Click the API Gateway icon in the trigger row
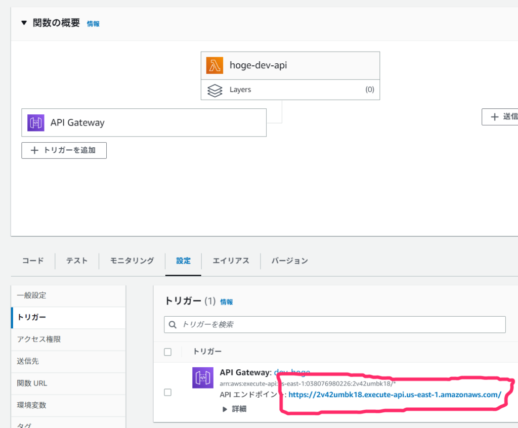 tap(202, 377)
